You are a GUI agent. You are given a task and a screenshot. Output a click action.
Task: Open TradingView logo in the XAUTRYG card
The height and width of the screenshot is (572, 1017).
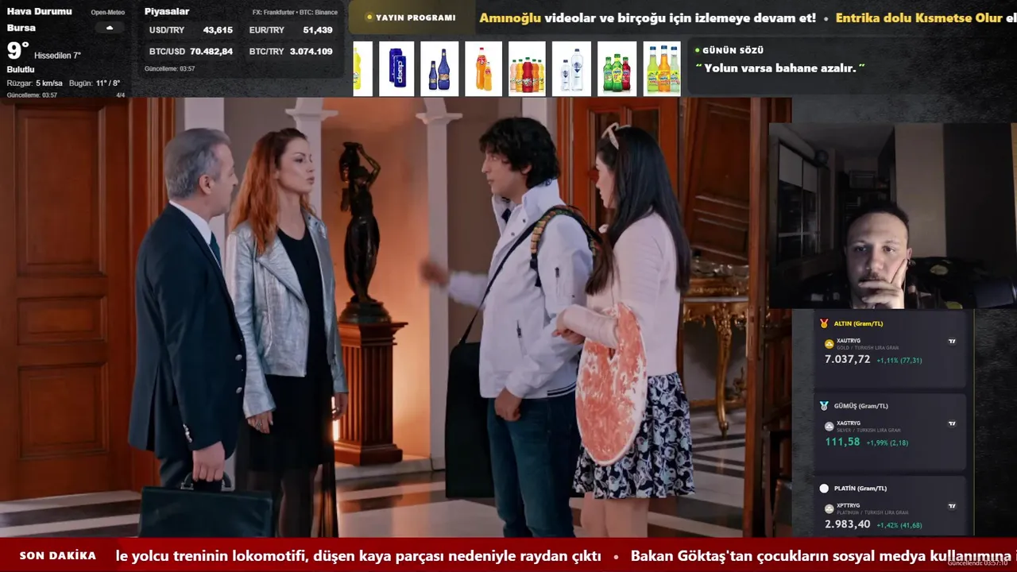pos(952,342)
